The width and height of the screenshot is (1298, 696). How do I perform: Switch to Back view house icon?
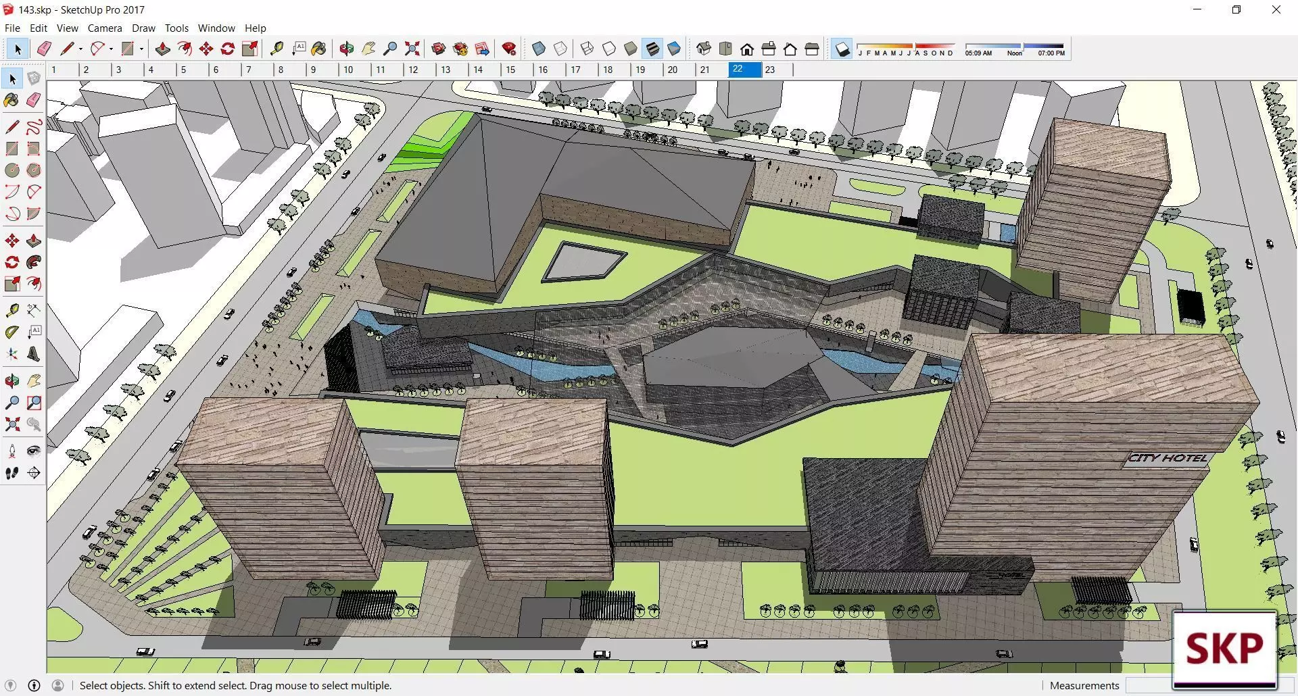(x=790, y=49)
